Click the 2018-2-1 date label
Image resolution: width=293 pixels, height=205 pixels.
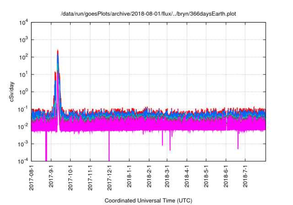(x=149, y=176)
